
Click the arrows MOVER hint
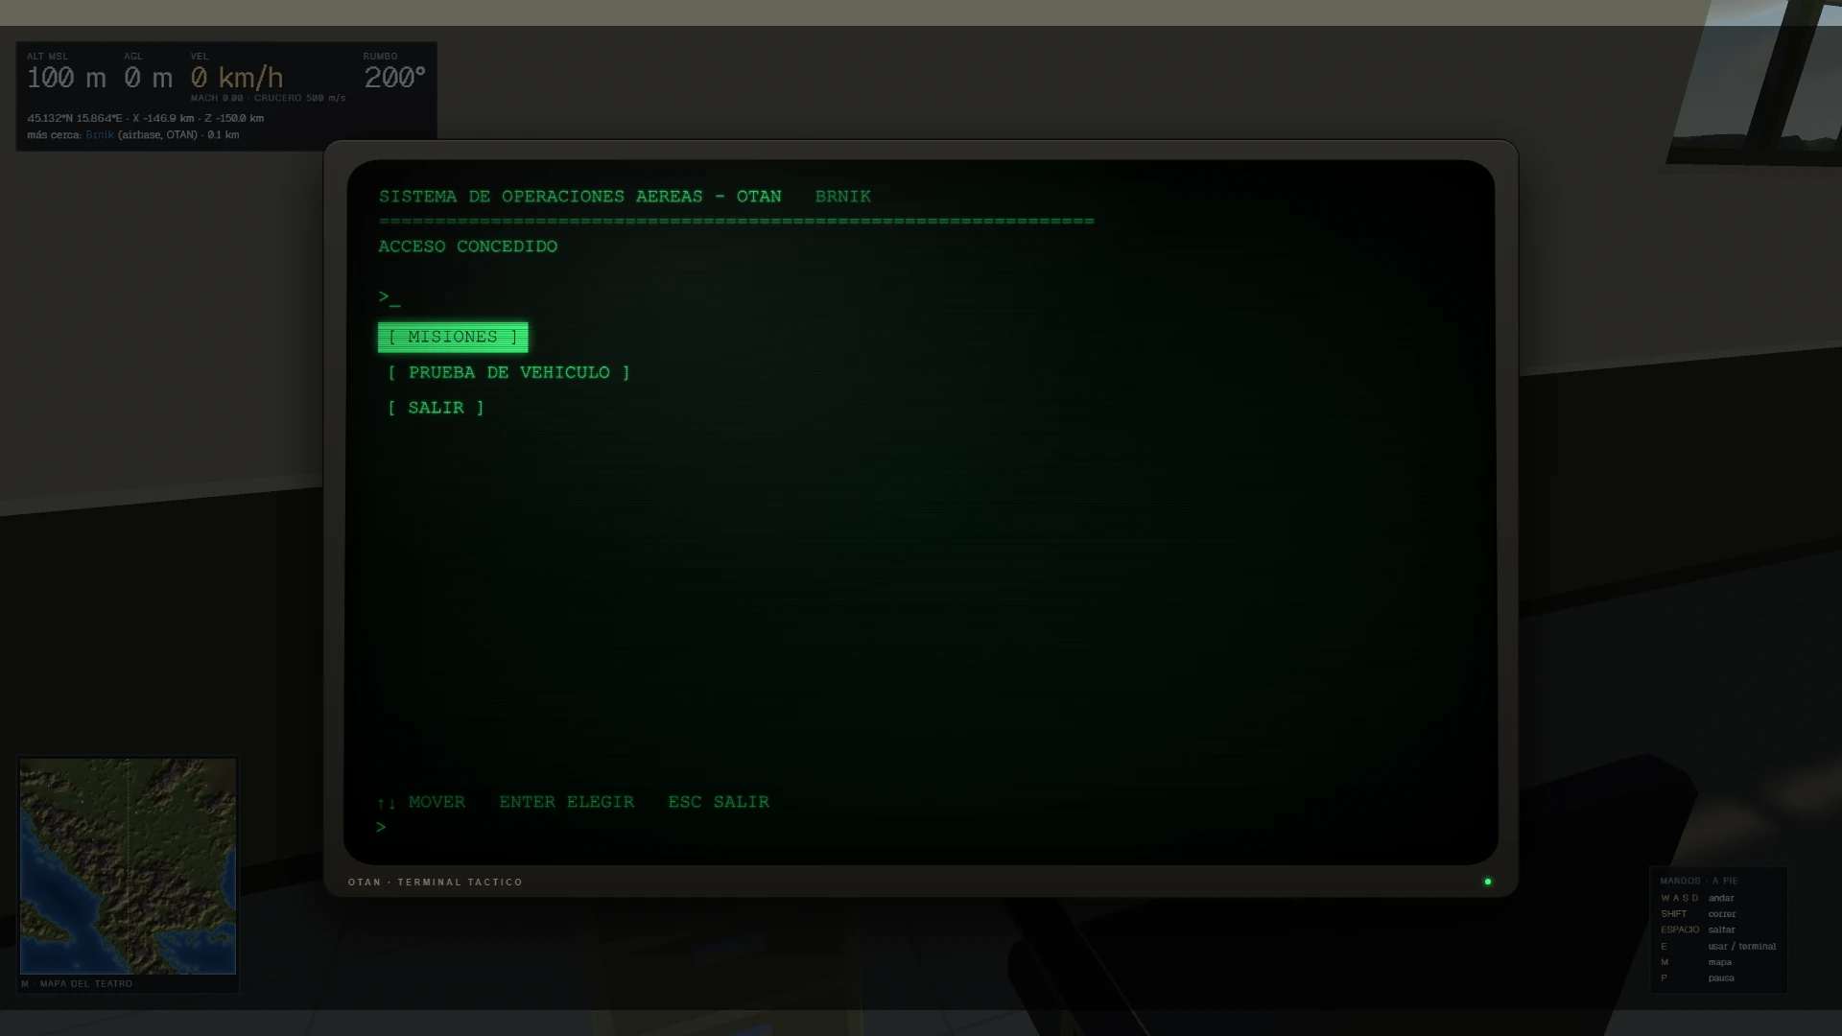[x=421, y=802]
